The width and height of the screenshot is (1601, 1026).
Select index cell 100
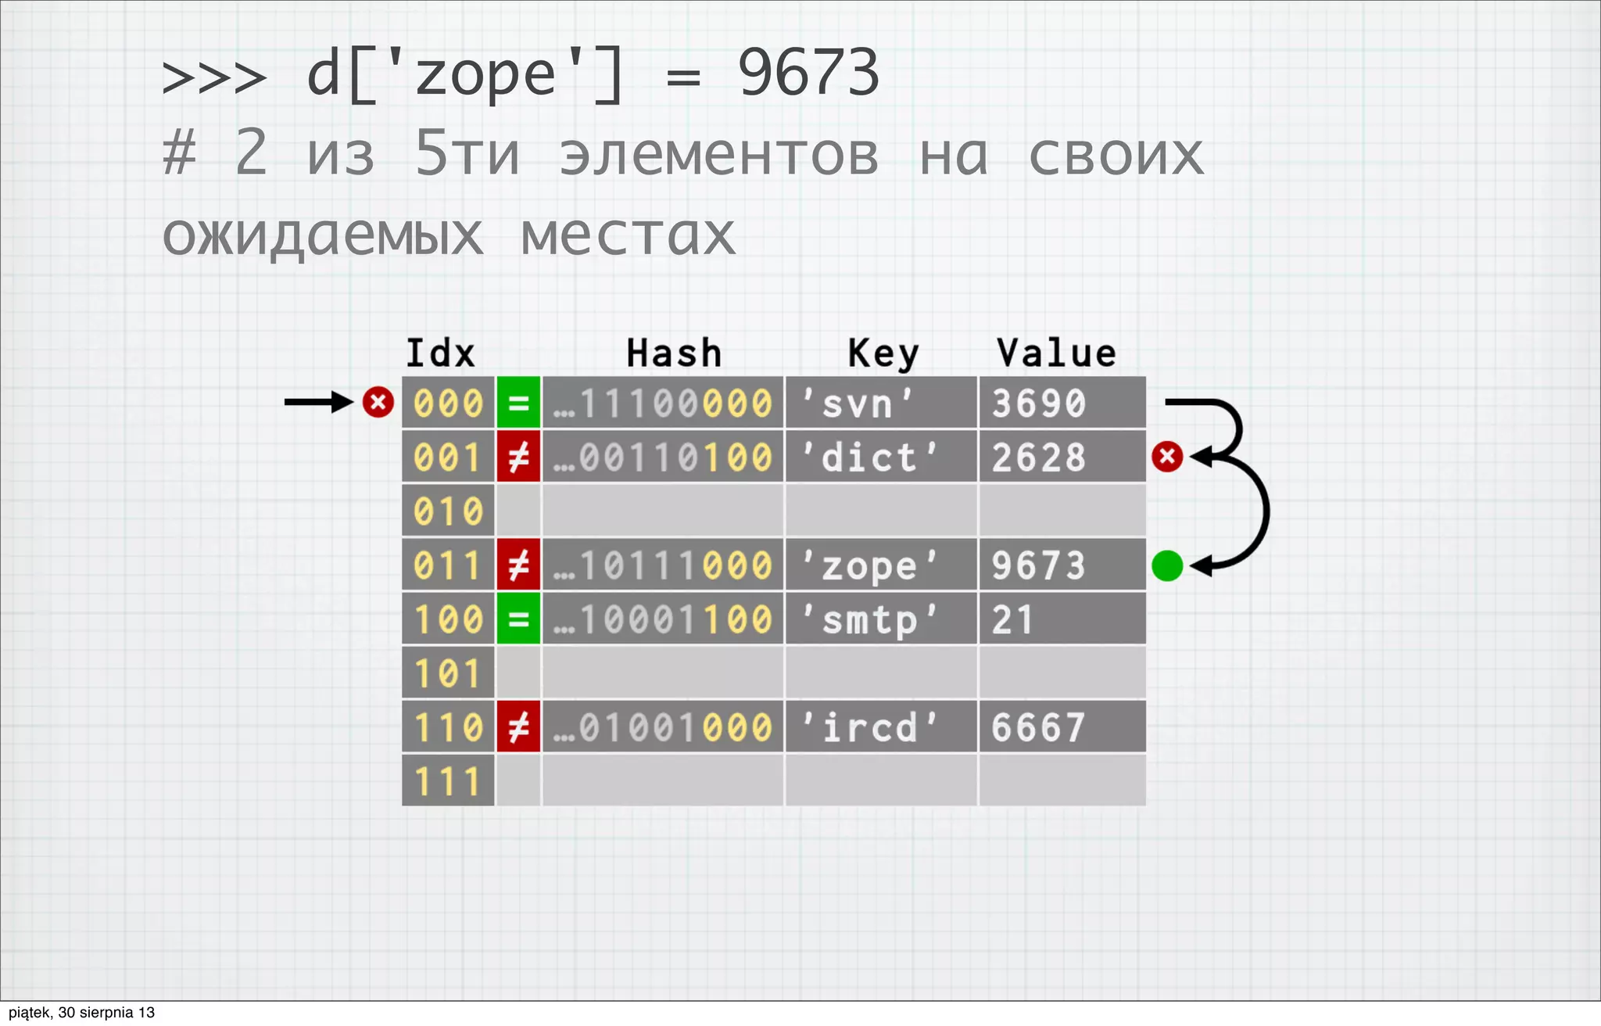pyautogui.click(x=448, y=618)
